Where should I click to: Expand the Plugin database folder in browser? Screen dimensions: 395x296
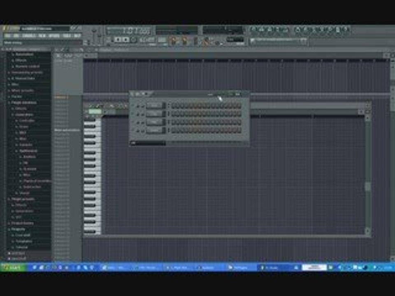click(x=24, y=102)
